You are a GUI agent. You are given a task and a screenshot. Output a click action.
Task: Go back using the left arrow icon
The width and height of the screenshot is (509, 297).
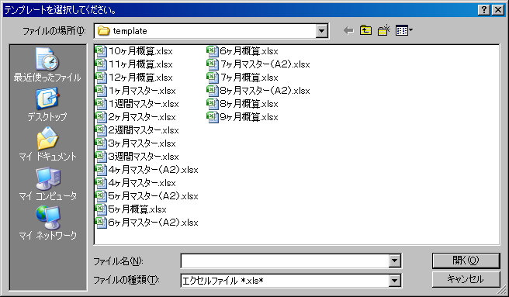[x=348, y=31]
